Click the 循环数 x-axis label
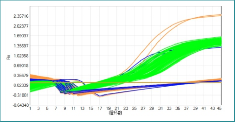The height and width of the screenshot is (122, 235). click(115, 113)
